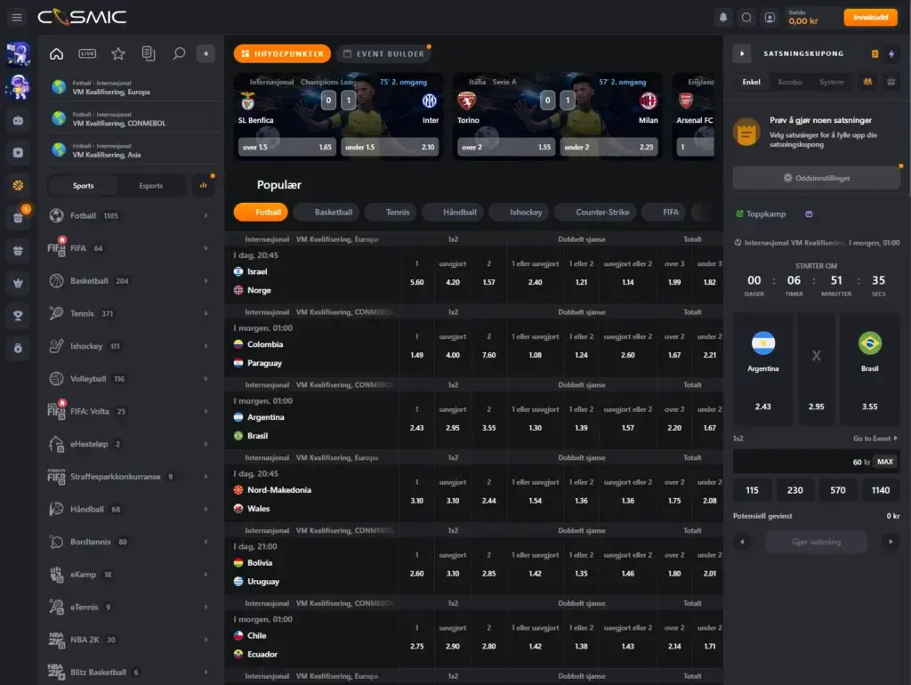Open the bet history document icon

[149, 53]
